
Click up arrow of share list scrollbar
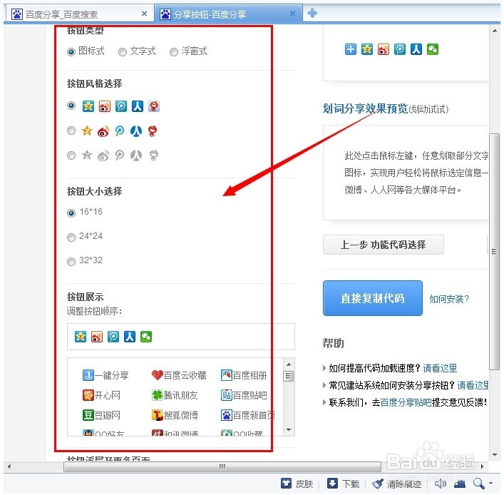click(x=289, y=364)
